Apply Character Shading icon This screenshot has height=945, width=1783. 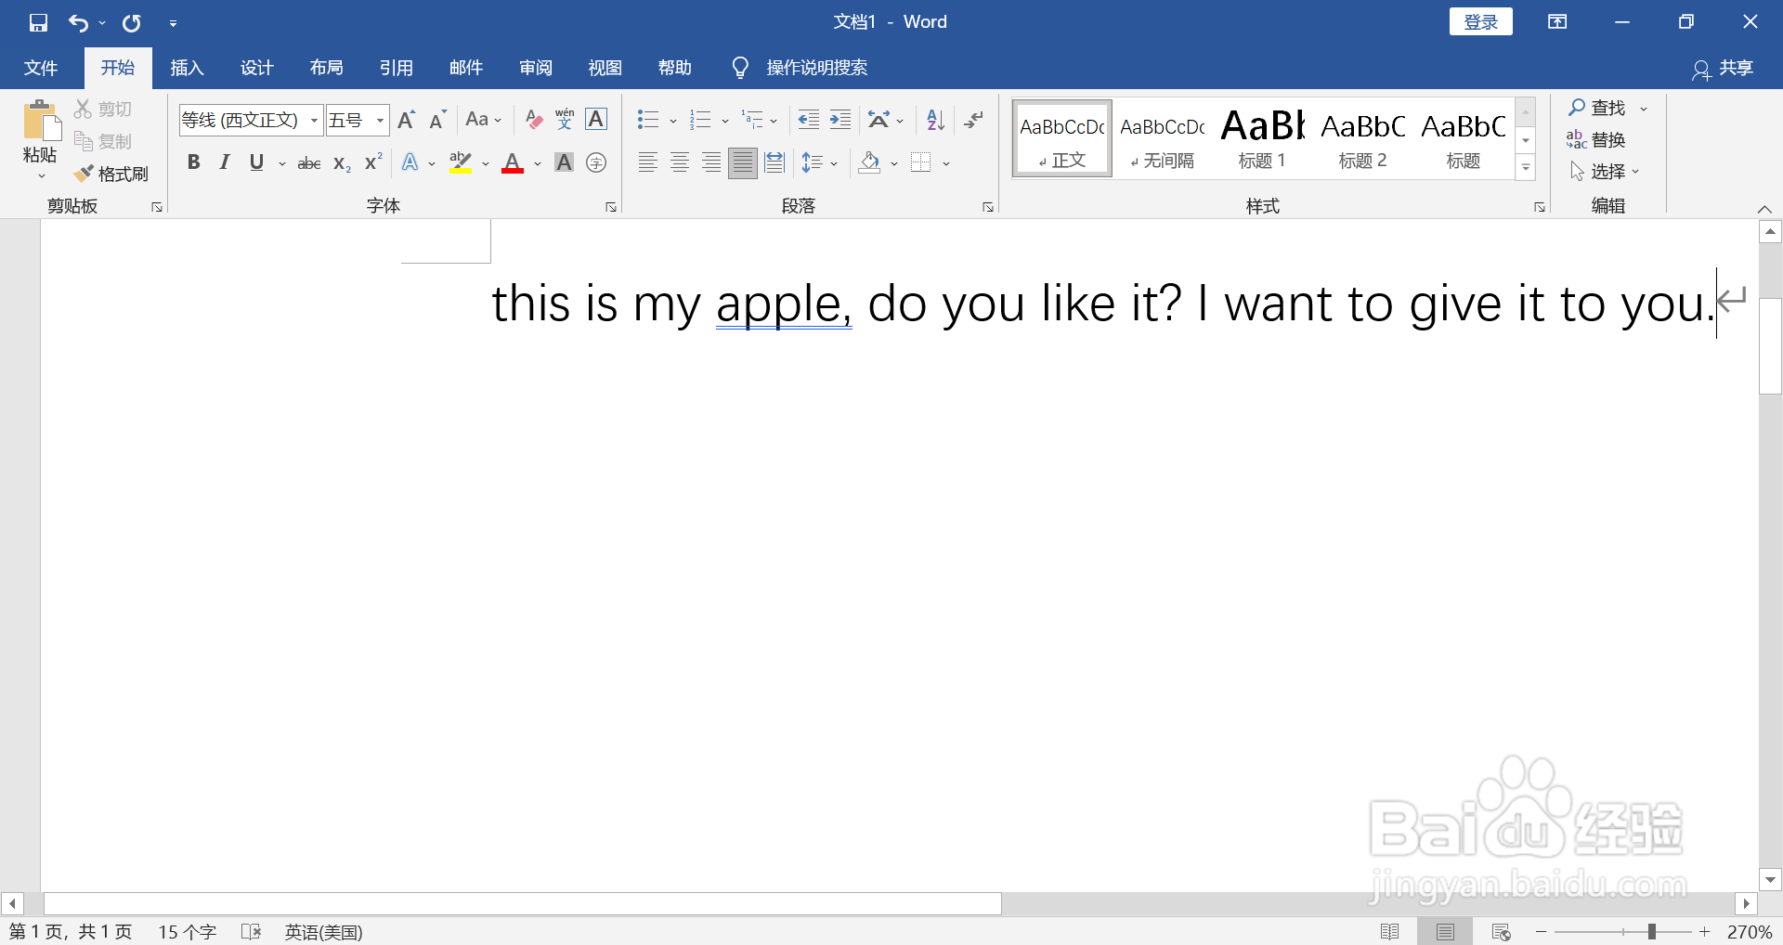point(564,163)
